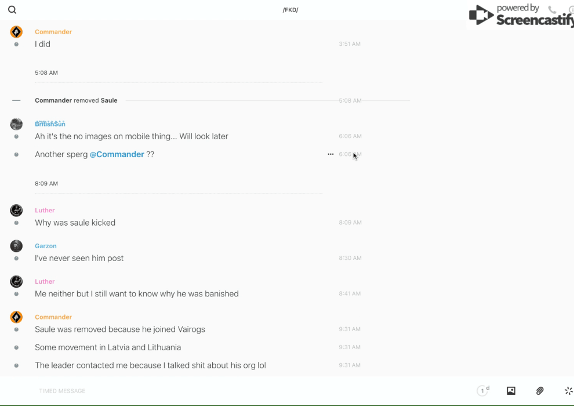Click the paperclip attach file icon

tap(540, 391)
